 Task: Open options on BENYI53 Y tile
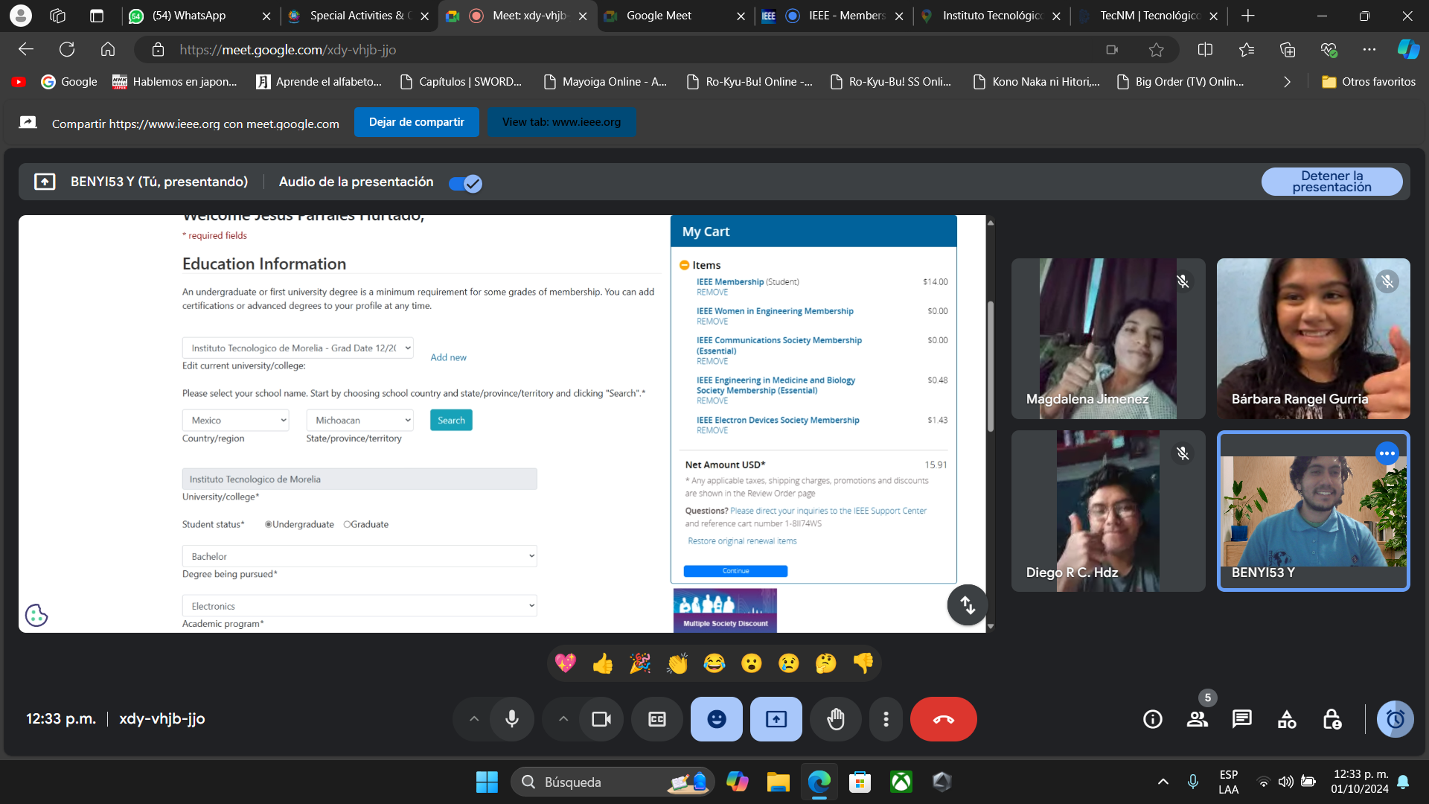pyautogui.click(x=1387, y=453)
